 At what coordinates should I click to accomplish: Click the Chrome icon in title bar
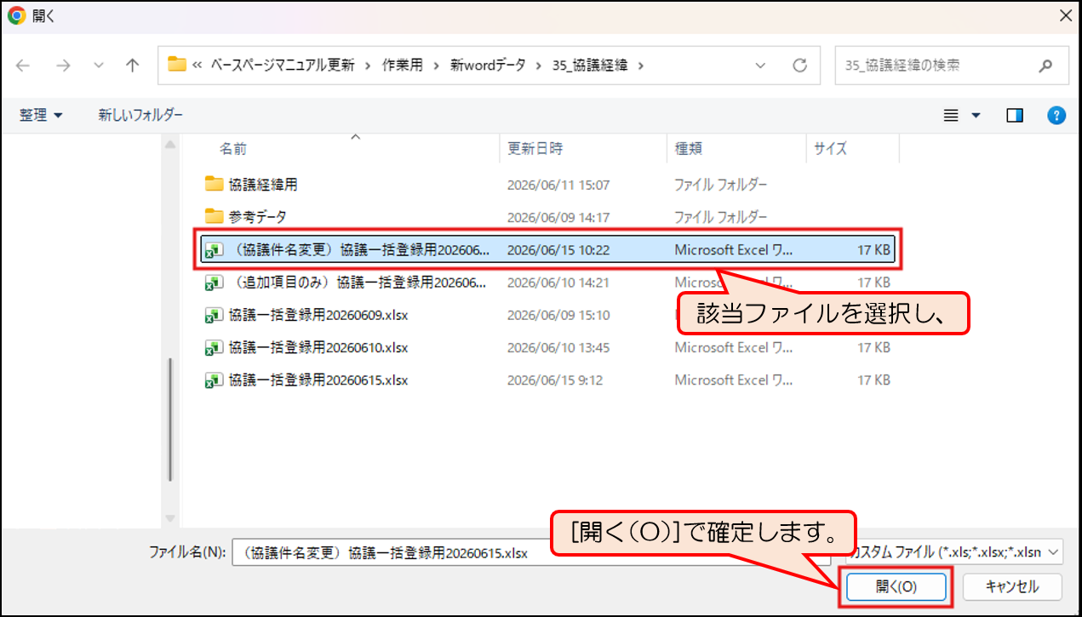pyautogui.click(x=16, y=16)
